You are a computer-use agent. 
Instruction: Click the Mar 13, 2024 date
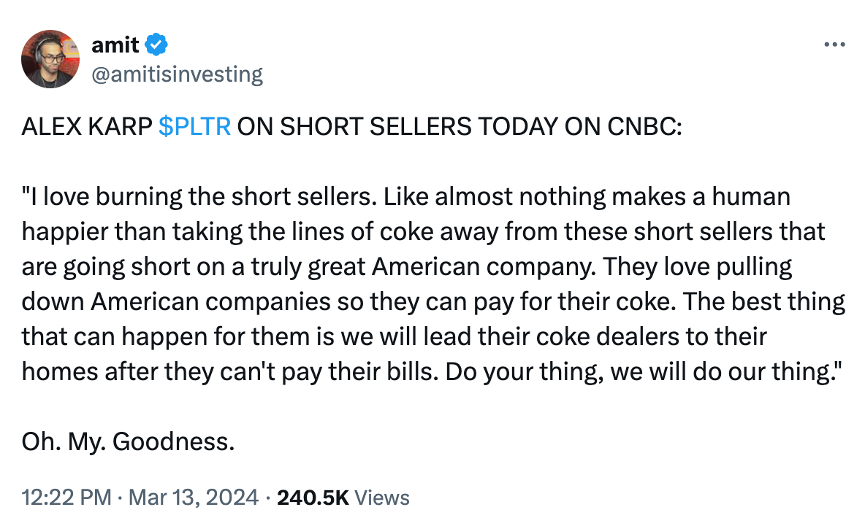tap(193, 498)
